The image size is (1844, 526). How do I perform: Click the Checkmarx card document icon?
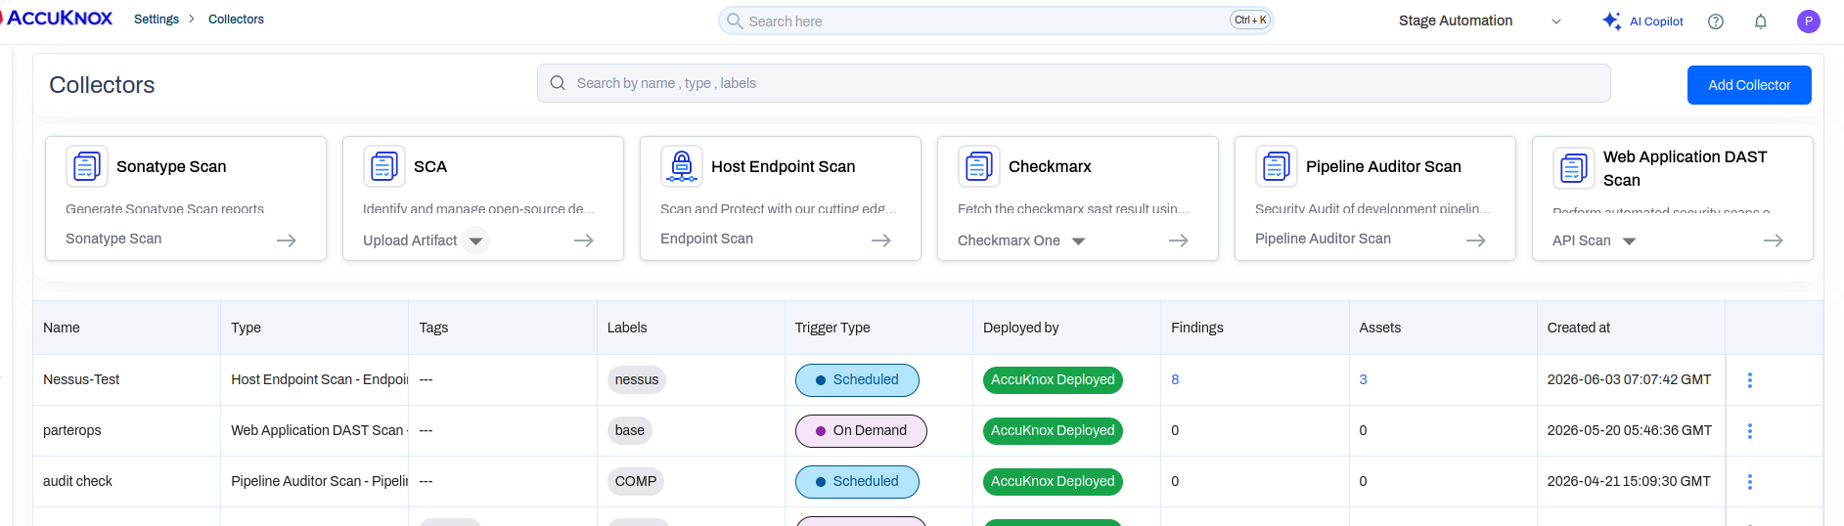pyautogui.click(x=979, y=166)
